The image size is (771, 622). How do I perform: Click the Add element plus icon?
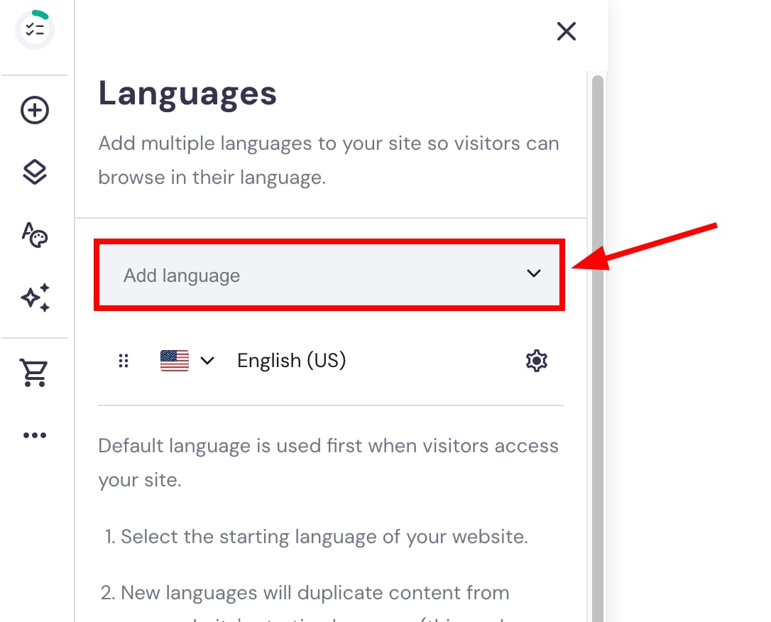coord(34,109)
